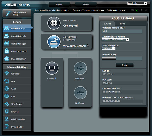Viewport: 152px width, 136px height.
Task: Click the LAN IP value 192.168.1.1
Action: pos(108,74)
